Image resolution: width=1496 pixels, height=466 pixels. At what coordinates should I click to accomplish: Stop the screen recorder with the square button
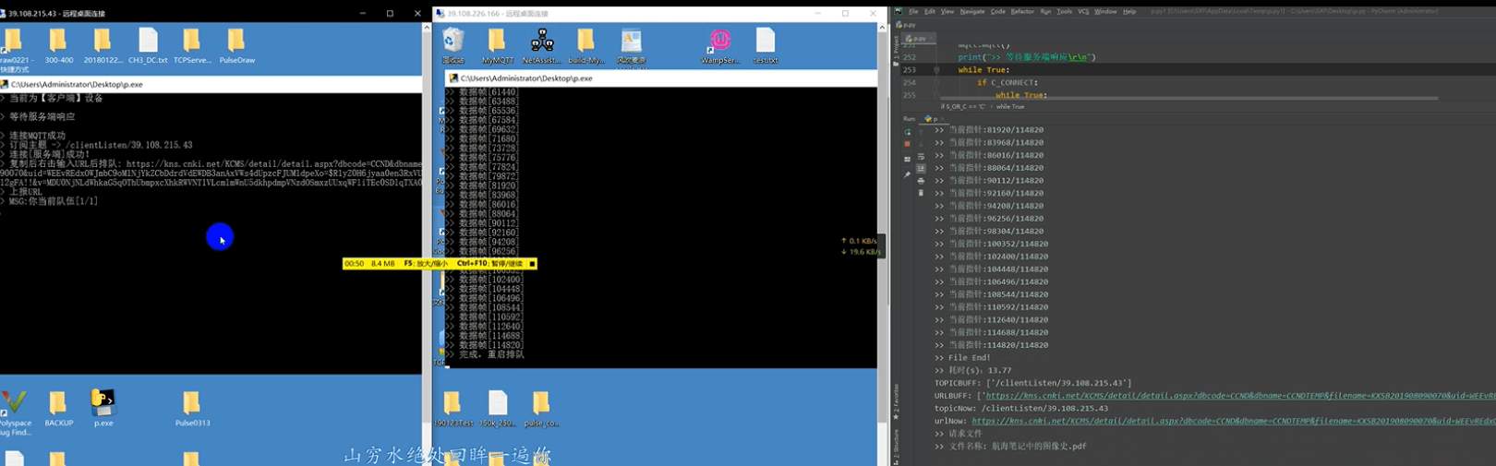[532, 264]
